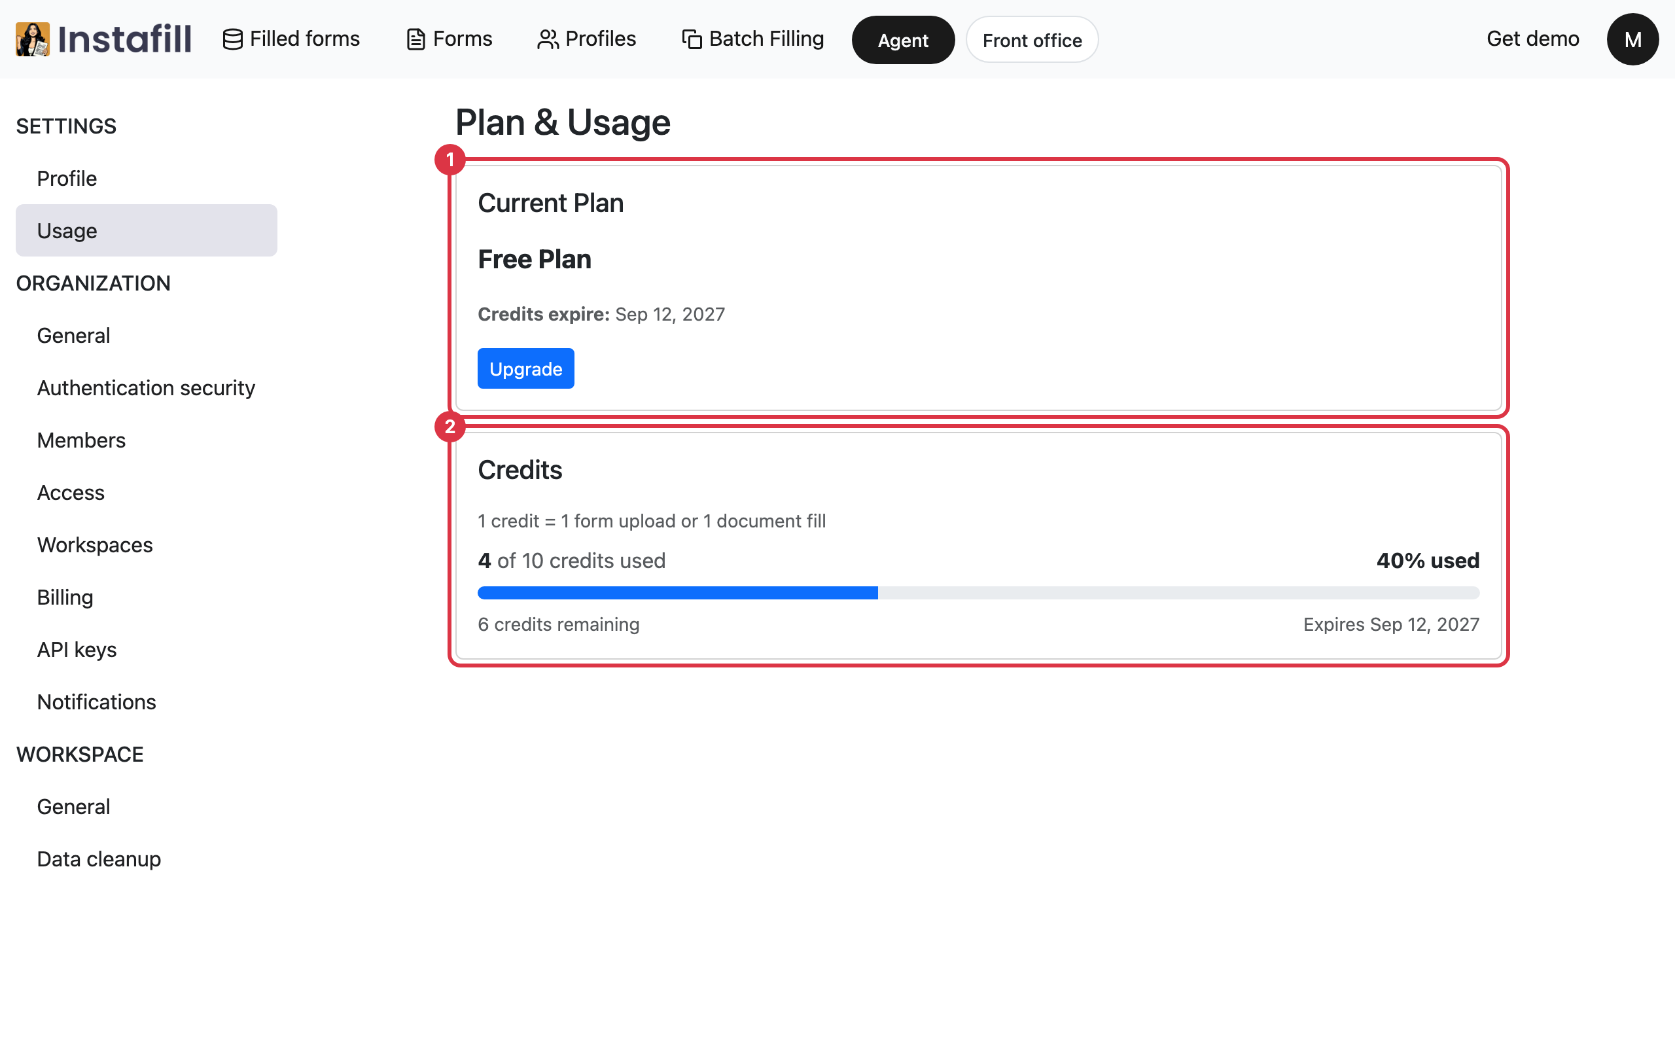Click the Filled forms database icon
Screen dimensions: 1675x1047
click(x=232, y=39)
